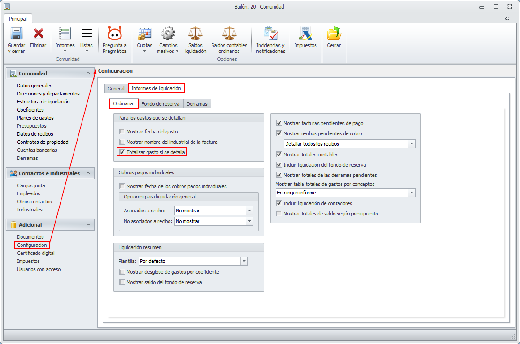The width and height of the screenshot is (520, 344).
Task: Uncheck Mostrar facturas pendientes de pago
Action: coord(279,123)
